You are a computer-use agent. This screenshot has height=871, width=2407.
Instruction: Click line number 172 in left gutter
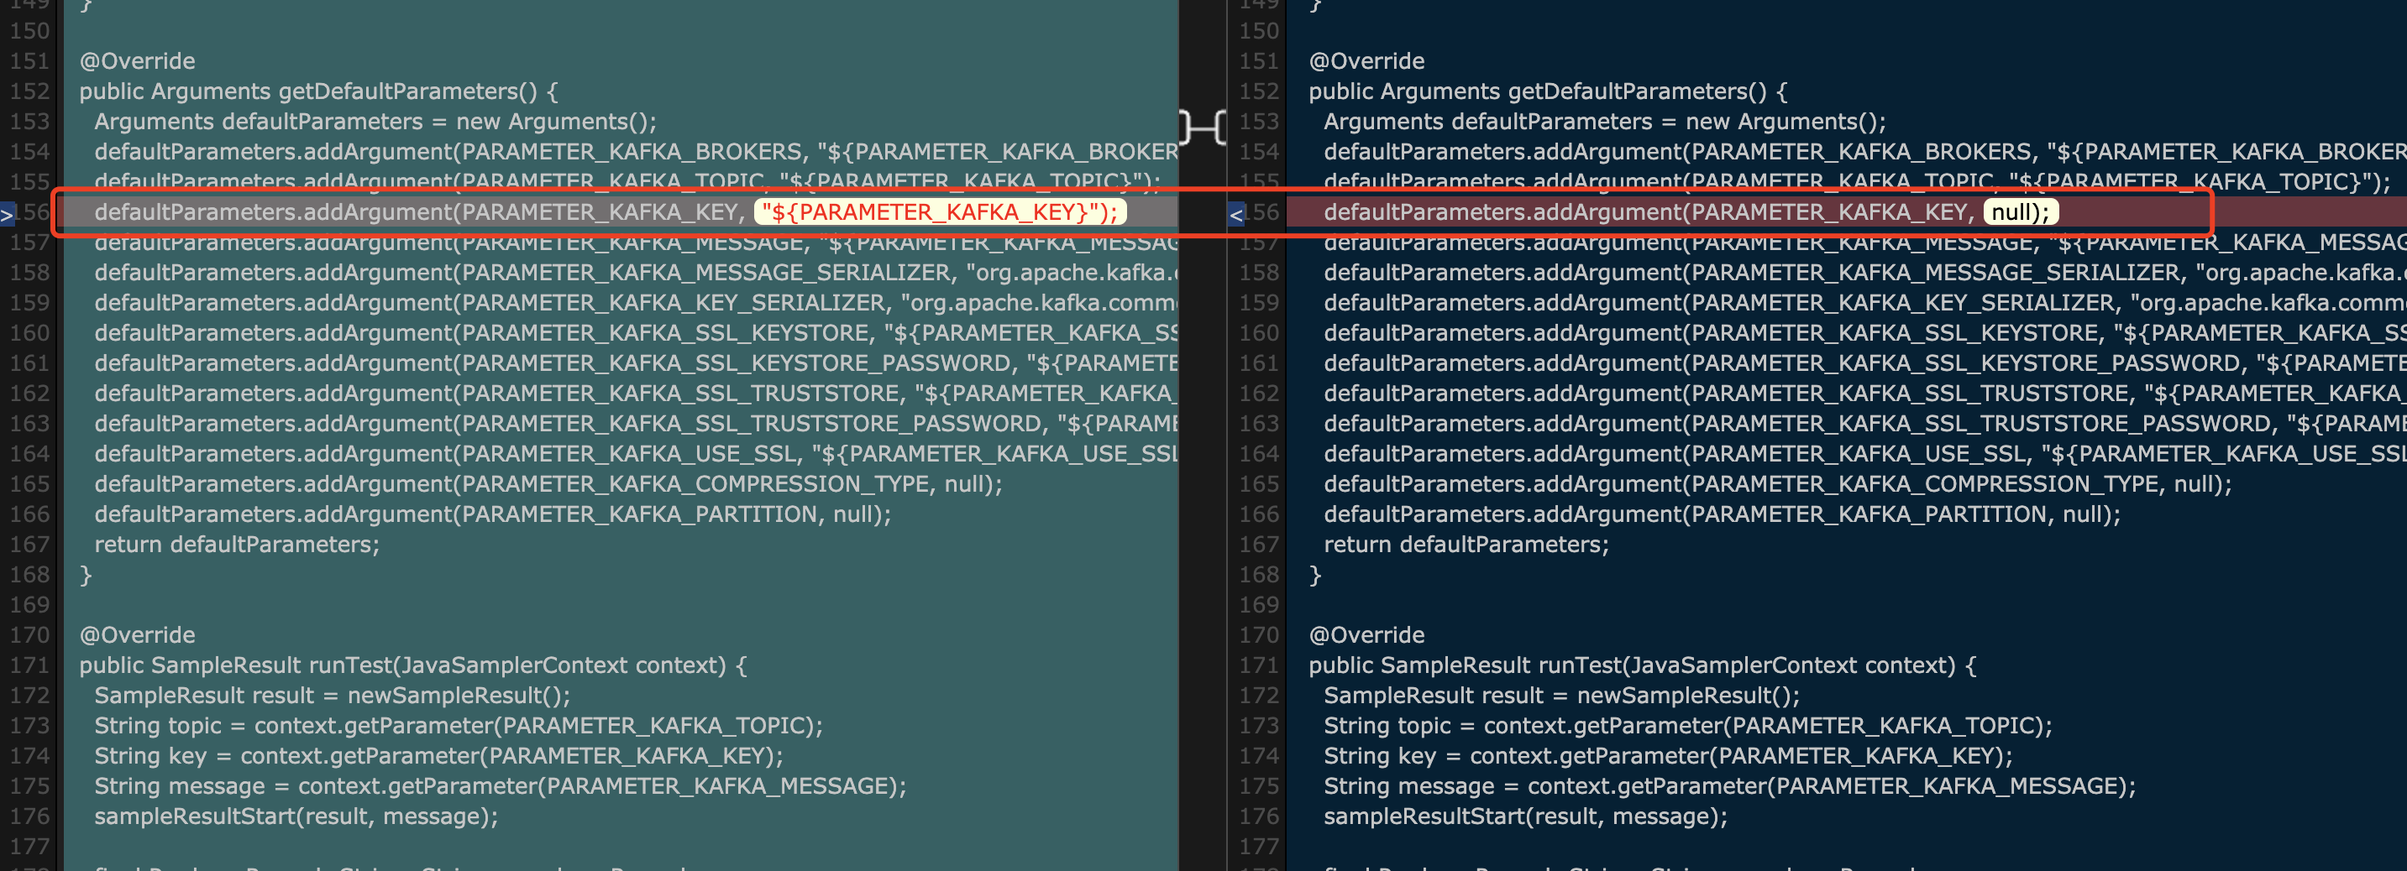pos(30,696)
